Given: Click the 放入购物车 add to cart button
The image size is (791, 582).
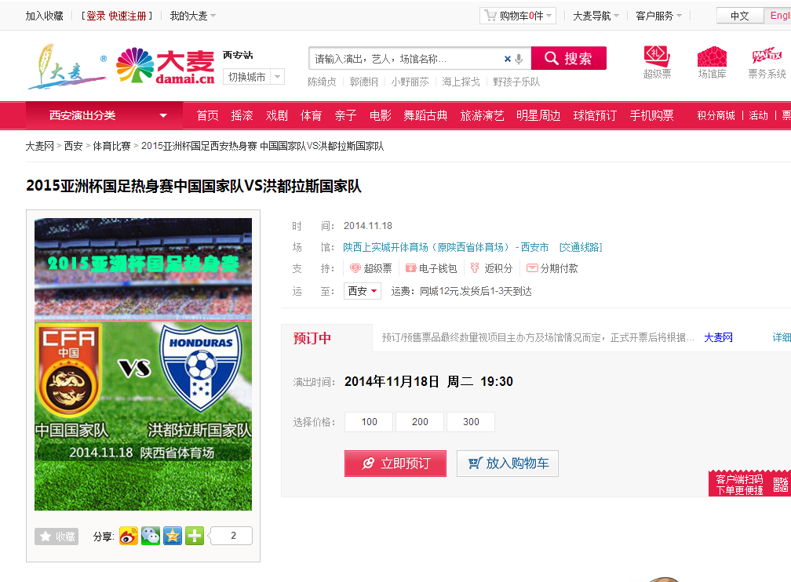Looking at the screenshot, I should click(x=508, y=463).
